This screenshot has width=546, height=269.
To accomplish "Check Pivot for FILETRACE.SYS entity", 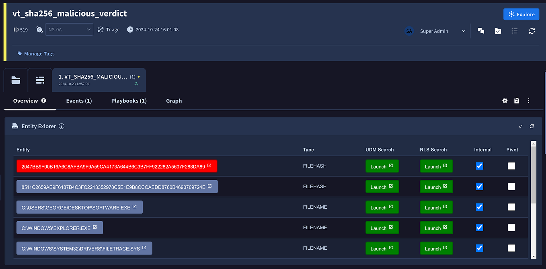I will coord(511,248).
